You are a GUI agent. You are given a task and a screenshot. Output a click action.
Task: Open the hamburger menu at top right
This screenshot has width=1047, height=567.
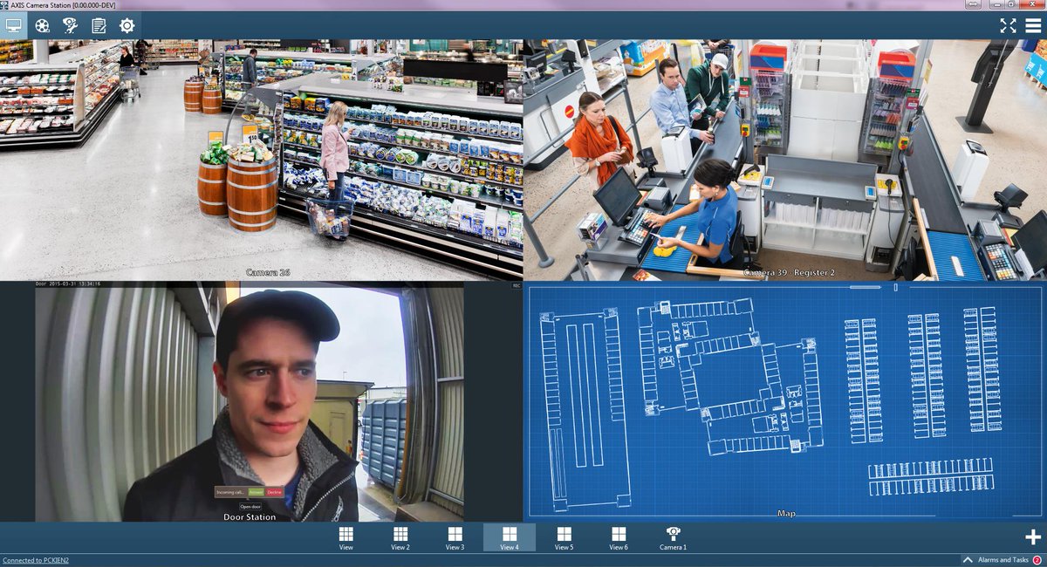coord(1033,25)
